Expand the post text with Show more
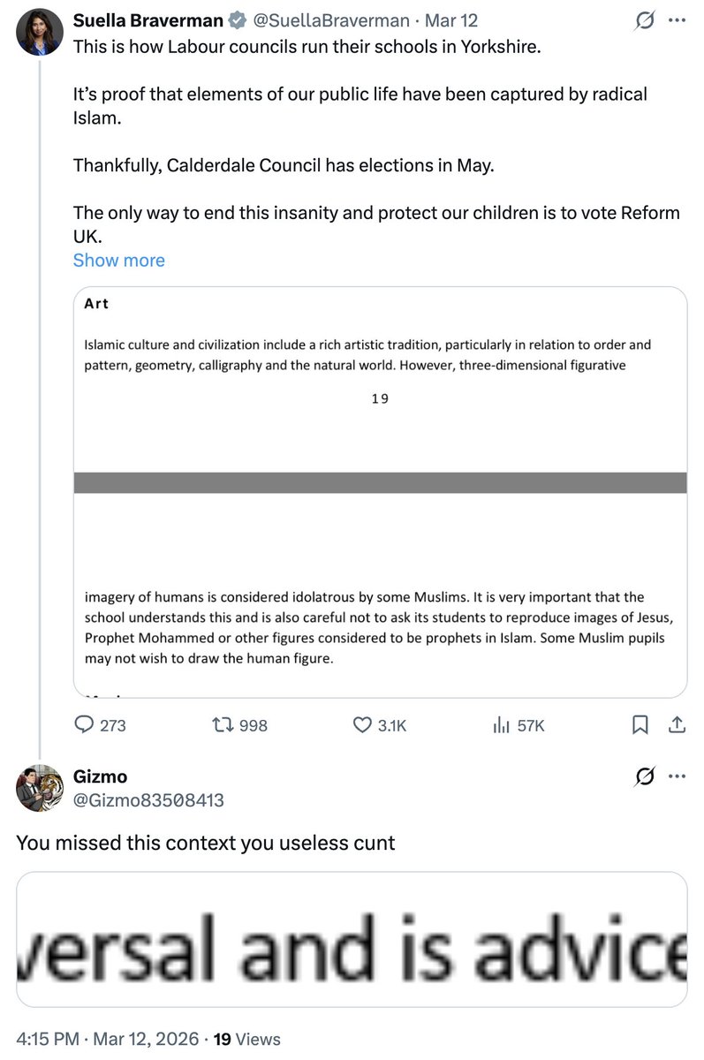 pos(118,261)
